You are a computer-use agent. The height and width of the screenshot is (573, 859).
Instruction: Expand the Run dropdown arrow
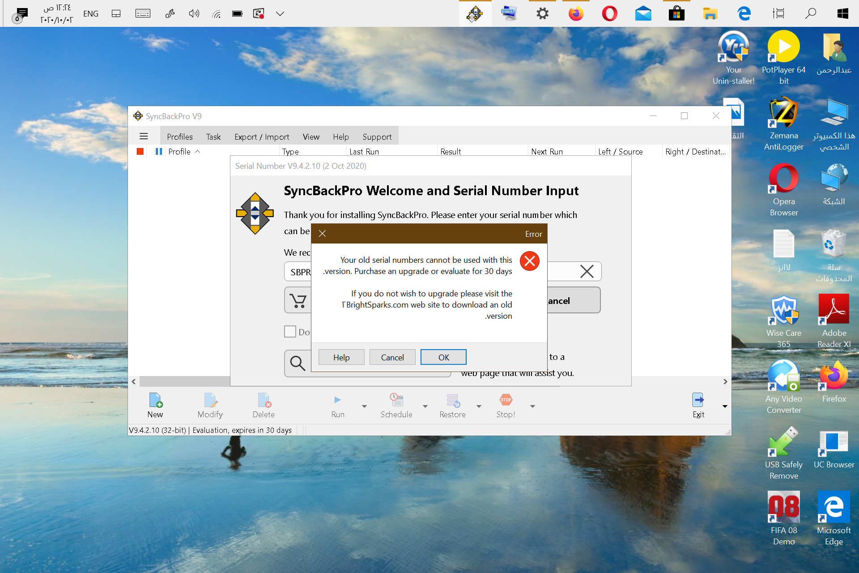(x=364, y=406)
